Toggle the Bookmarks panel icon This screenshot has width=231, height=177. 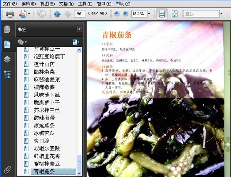pyautogui.click(x=7, y=45)
